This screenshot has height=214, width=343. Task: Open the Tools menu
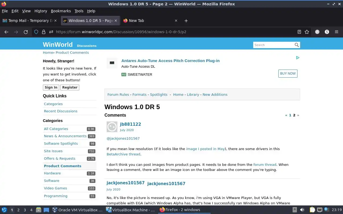click(x=79, y=11)
